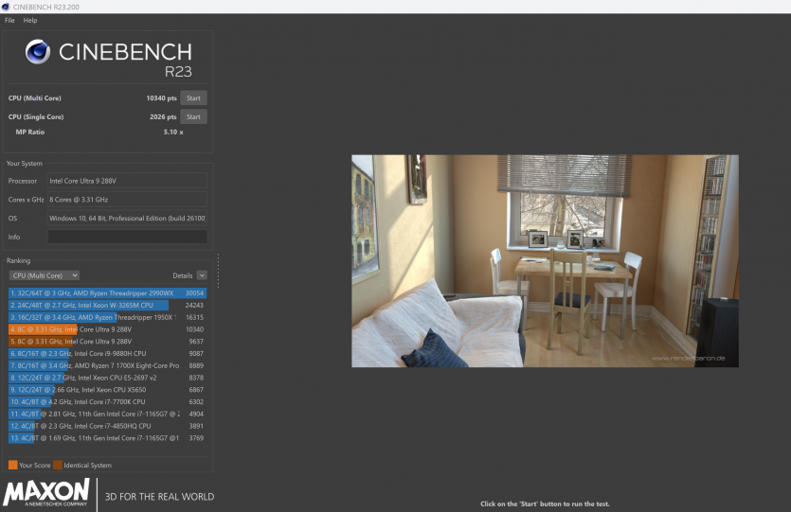Open the Help menu

30,20
